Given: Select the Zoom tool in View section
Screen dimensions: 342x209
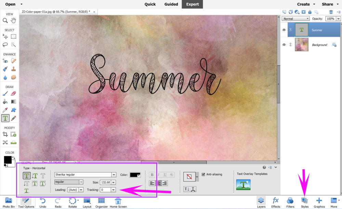Looking at the screenshot, I should coord(5,21).
